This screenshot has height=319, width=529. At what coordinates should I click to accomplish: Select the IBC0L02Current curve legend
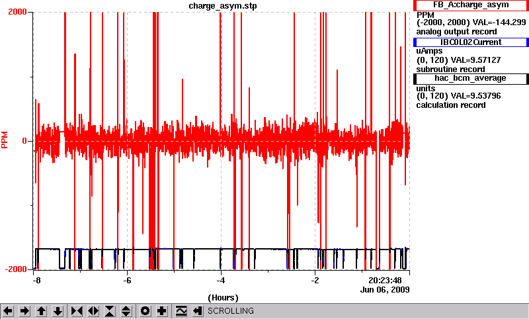coord(471,42)
